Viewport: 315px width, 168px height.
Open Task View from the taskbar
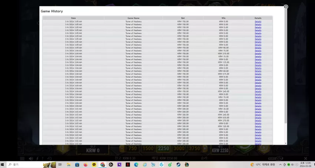point(60,165)
